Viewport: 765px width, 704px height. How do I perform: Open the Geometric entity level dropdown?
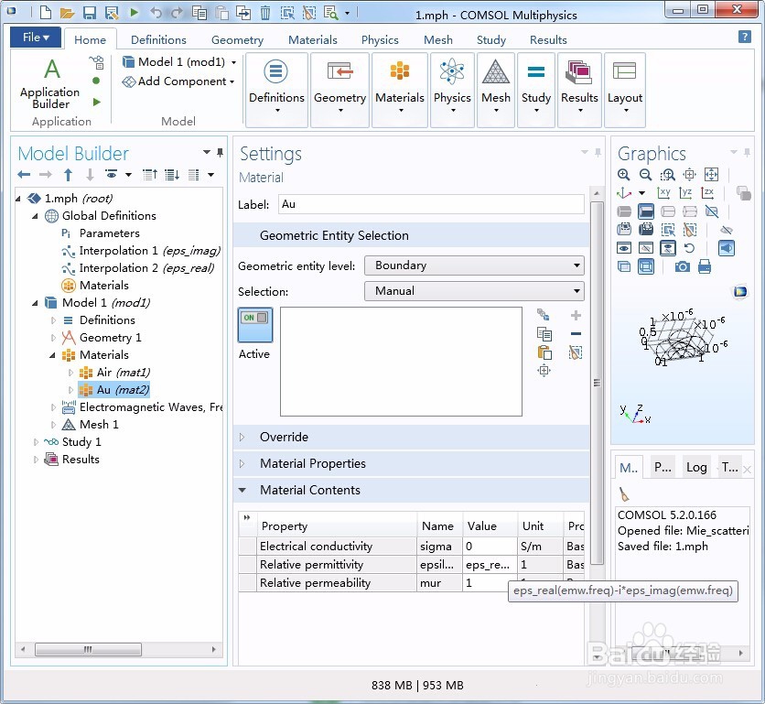pyautogui.click(x=474, y=265)
